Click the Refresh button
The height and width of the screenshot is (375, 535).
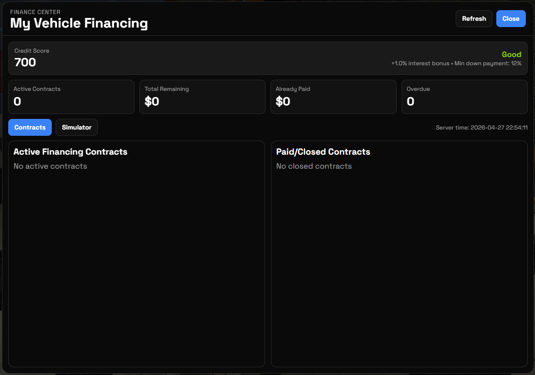[474, 19]
